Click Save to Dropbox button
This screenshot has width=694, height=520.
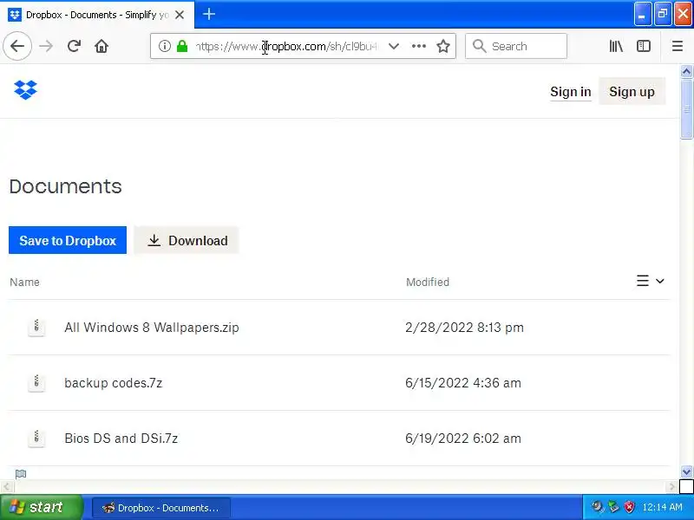pos(68,241)
